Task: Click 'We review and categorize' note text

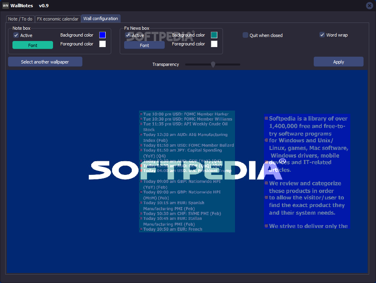Action: pos(305,183)
